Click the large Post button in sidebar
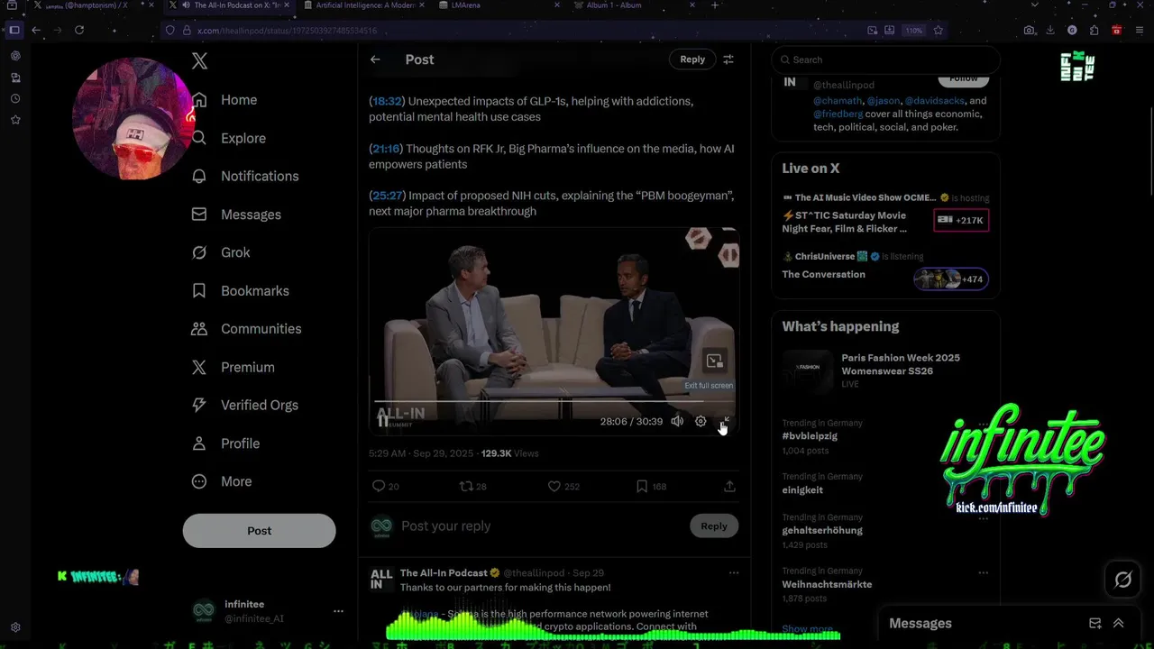 coord(259,531)
